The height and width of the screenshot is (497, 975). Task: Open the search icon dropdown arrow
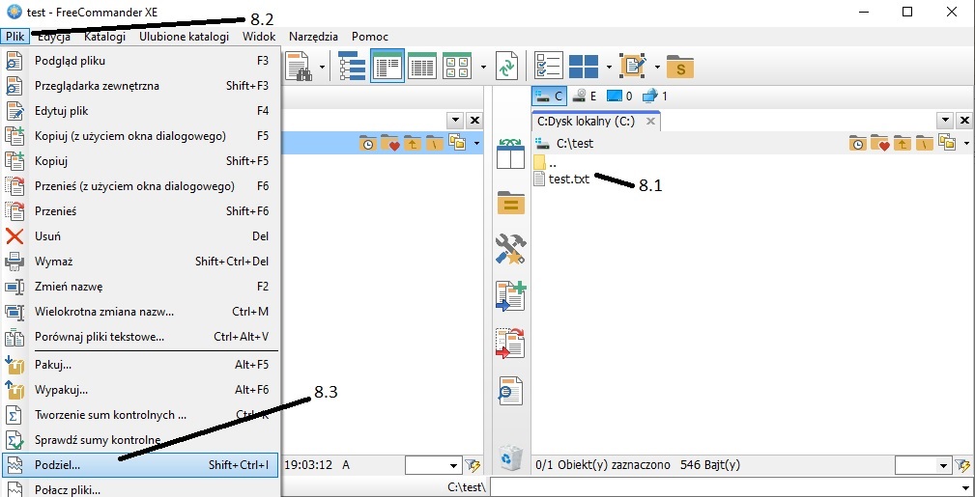point(322,67)
